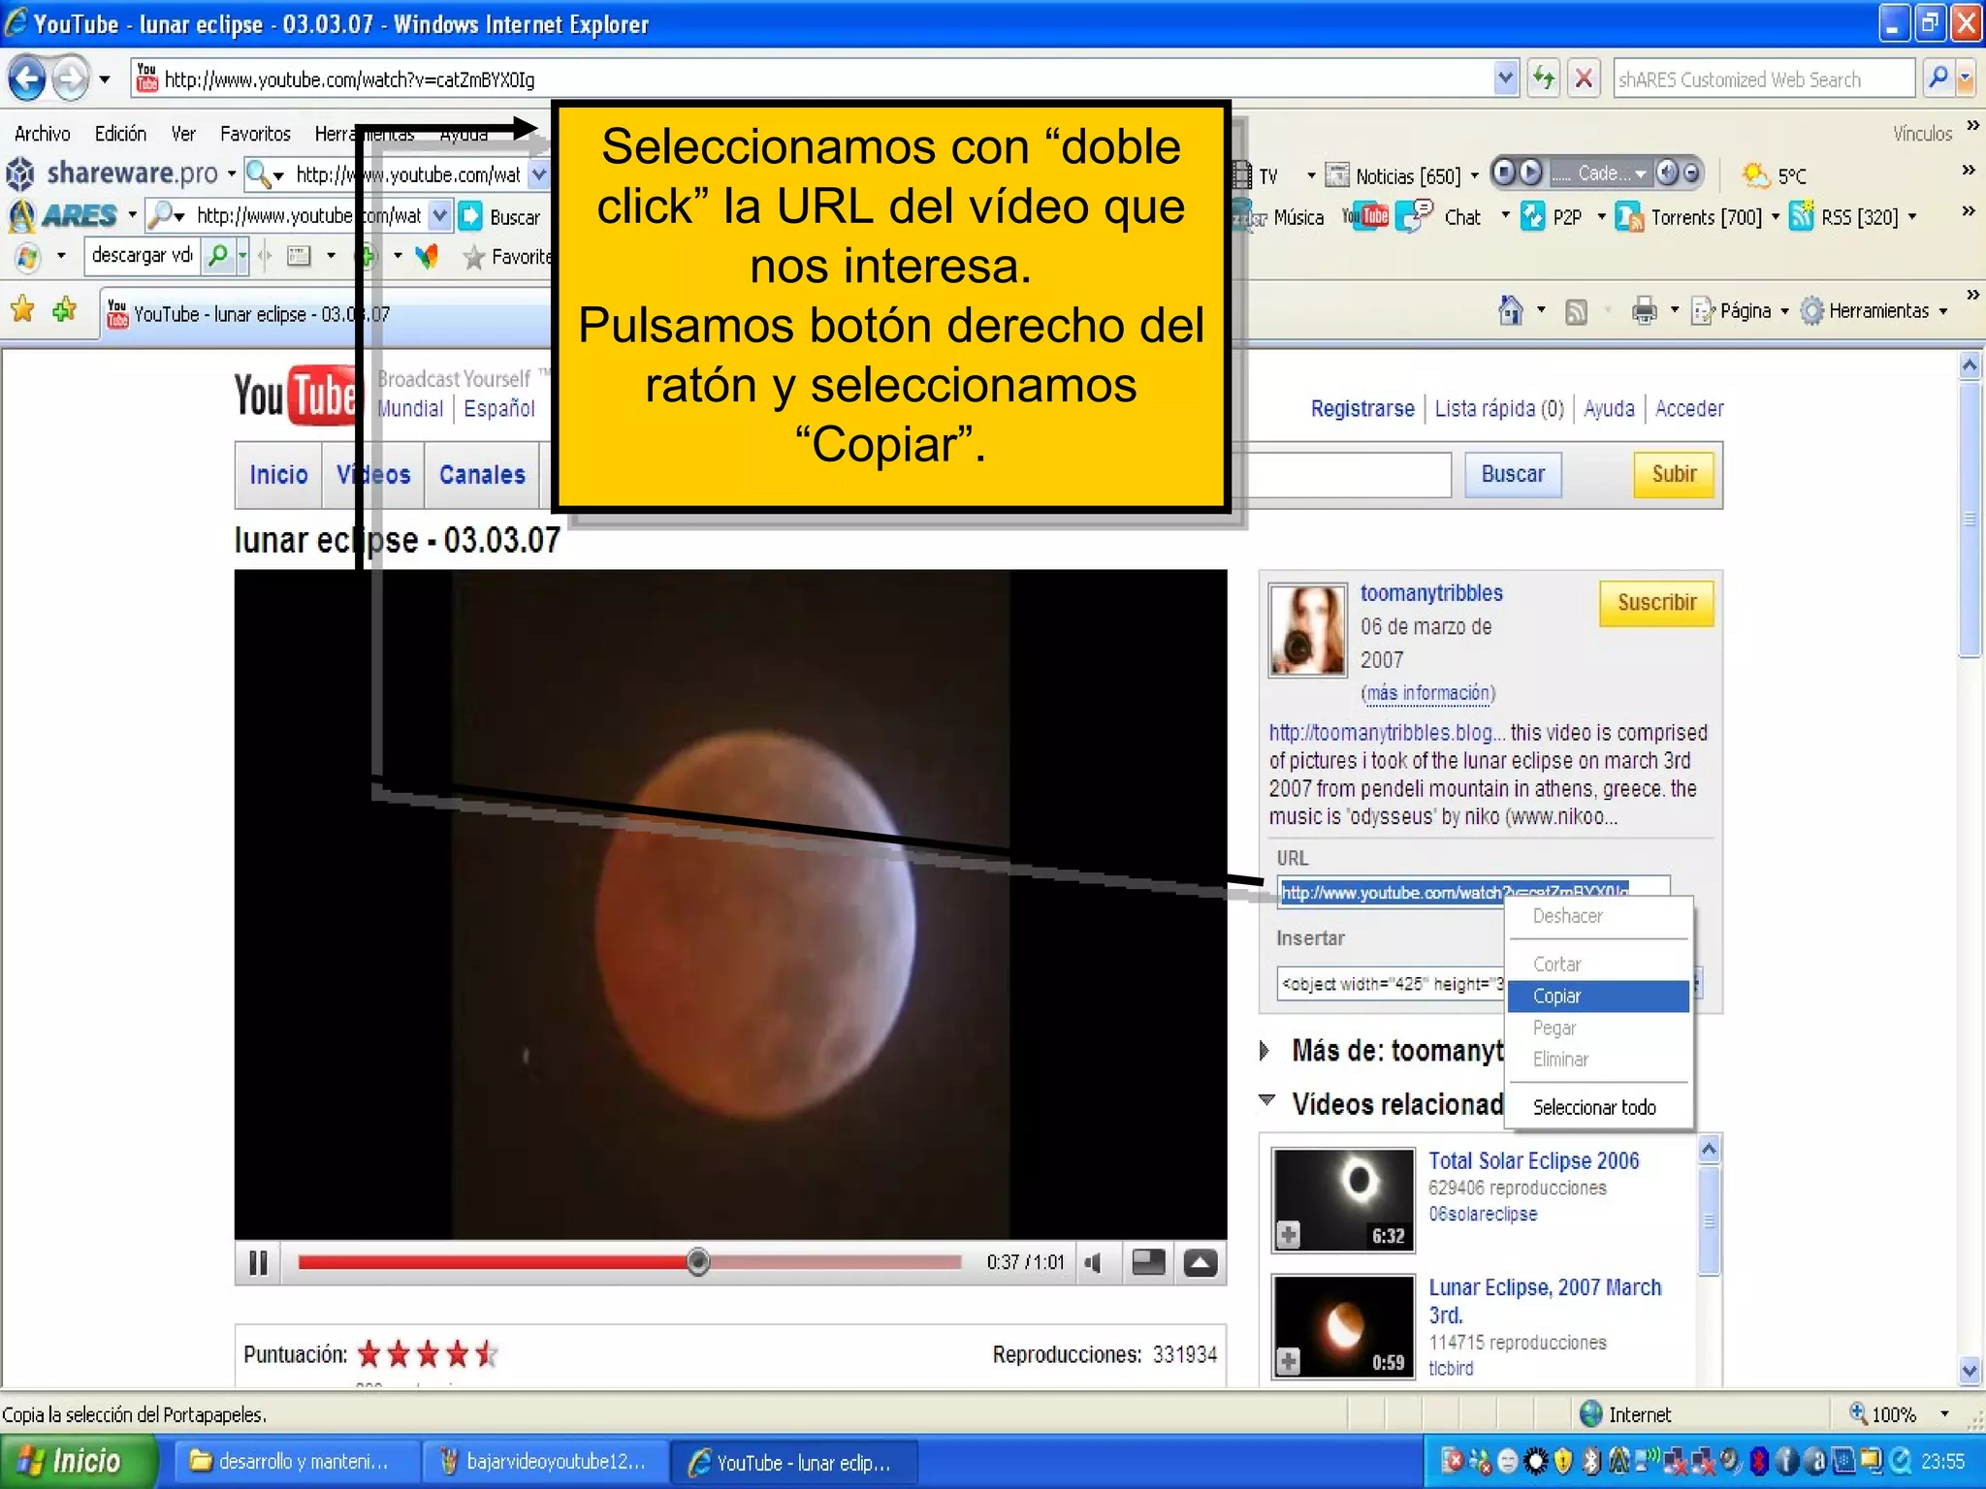Rate the video with the fifth star

click(x=486, y=1353)
